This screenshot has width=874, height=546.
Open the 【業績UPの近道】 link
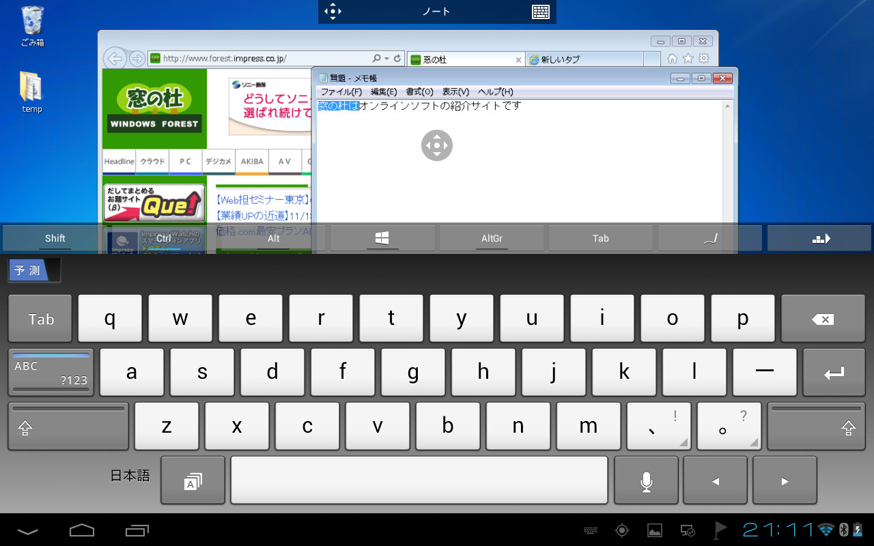(x=264, y=216)
